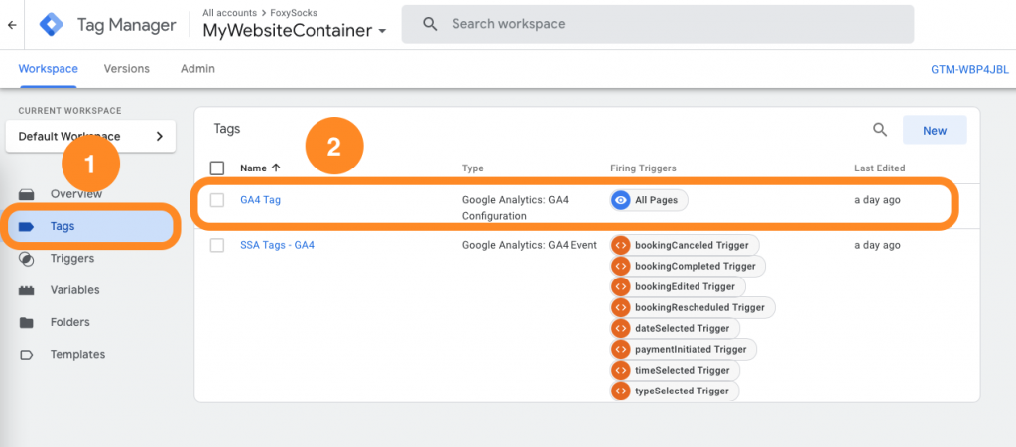Select Triggers in the sidebar

71,258
